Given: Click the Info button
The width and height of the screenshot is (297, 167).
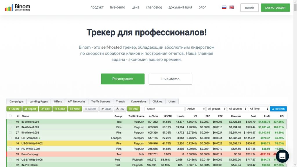Looking at the screenshot, I should (x=133, y=109).
